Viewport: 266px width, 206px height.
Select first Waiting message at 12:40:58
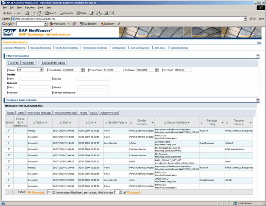click(x=9, y=130)
